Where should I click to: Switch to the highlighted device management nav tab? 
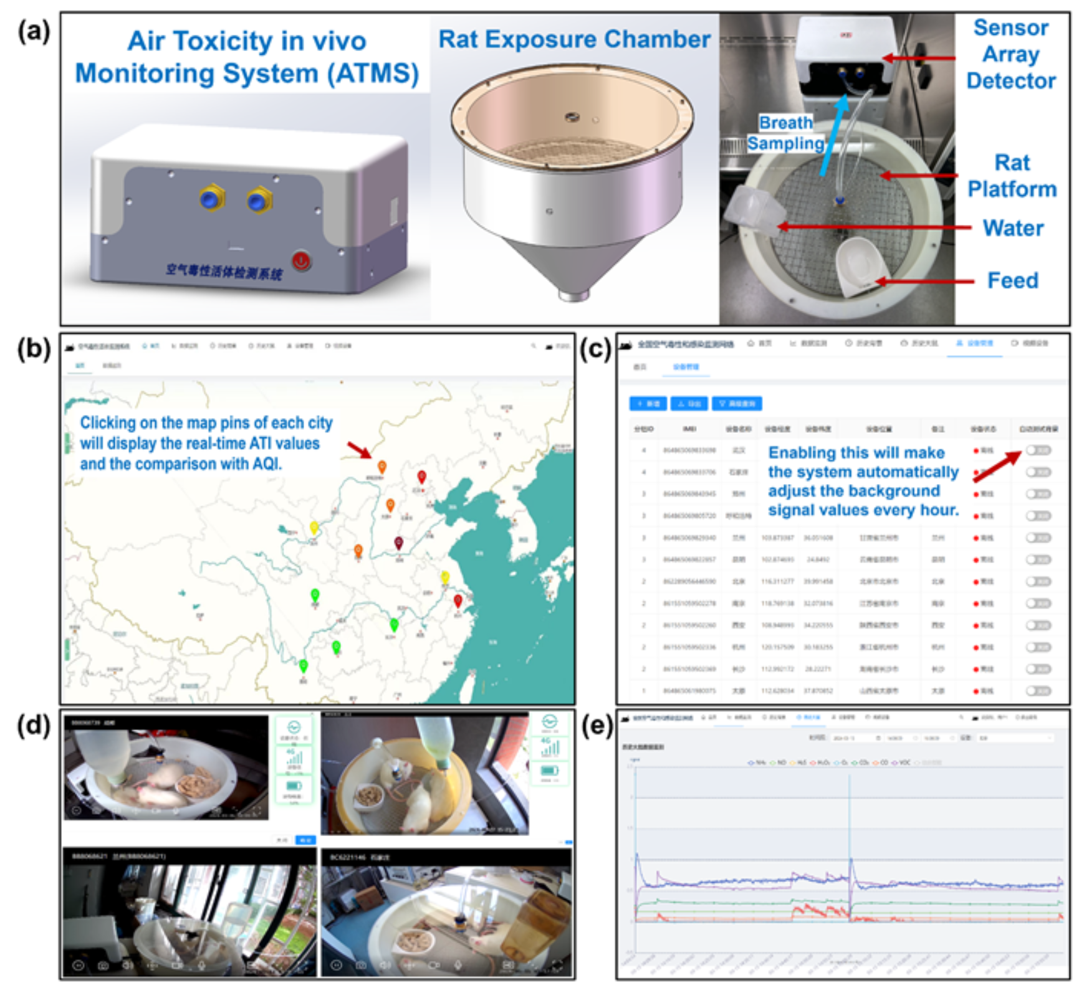[974, 343]
